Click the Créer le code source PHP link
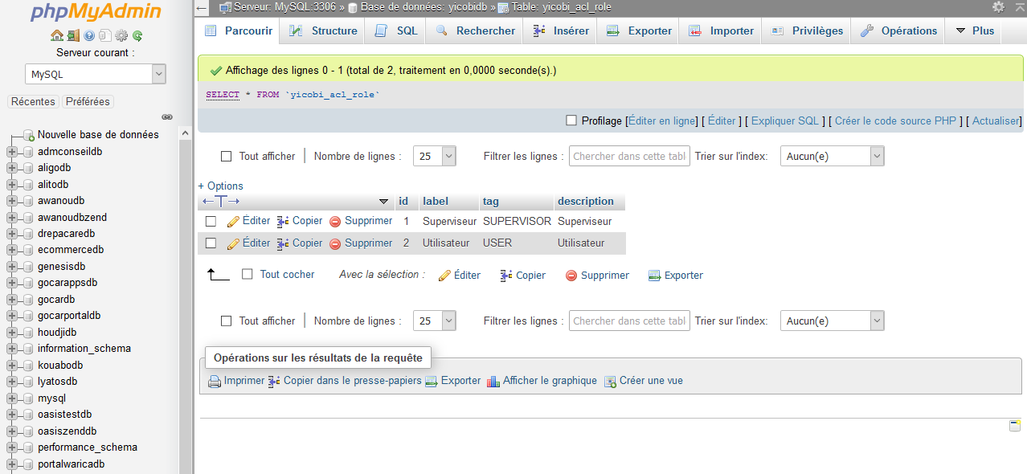The height and width of the screenshot is (474, 1027). click(895, 121)
